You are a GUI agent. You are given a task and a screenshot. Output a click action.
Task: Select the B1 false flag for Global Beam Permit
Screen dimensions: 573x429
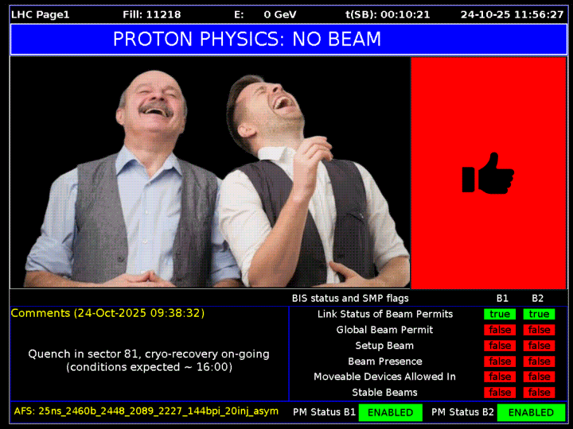tap(500, 330)
